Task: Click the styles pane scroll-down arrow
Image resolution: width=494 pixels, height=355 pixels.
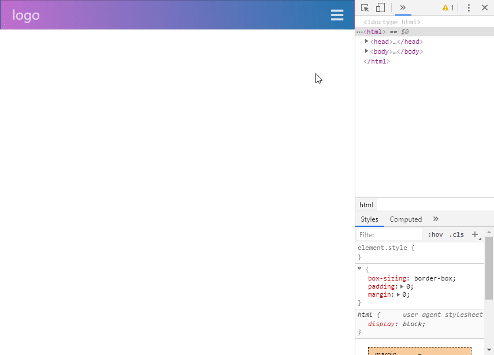Action: (x=489, y=350)
